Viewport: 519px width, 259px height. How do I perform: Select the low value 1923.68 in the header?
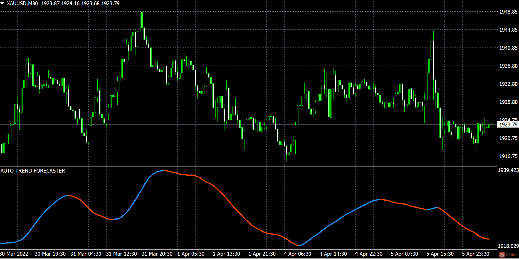[x=90, y=4]
